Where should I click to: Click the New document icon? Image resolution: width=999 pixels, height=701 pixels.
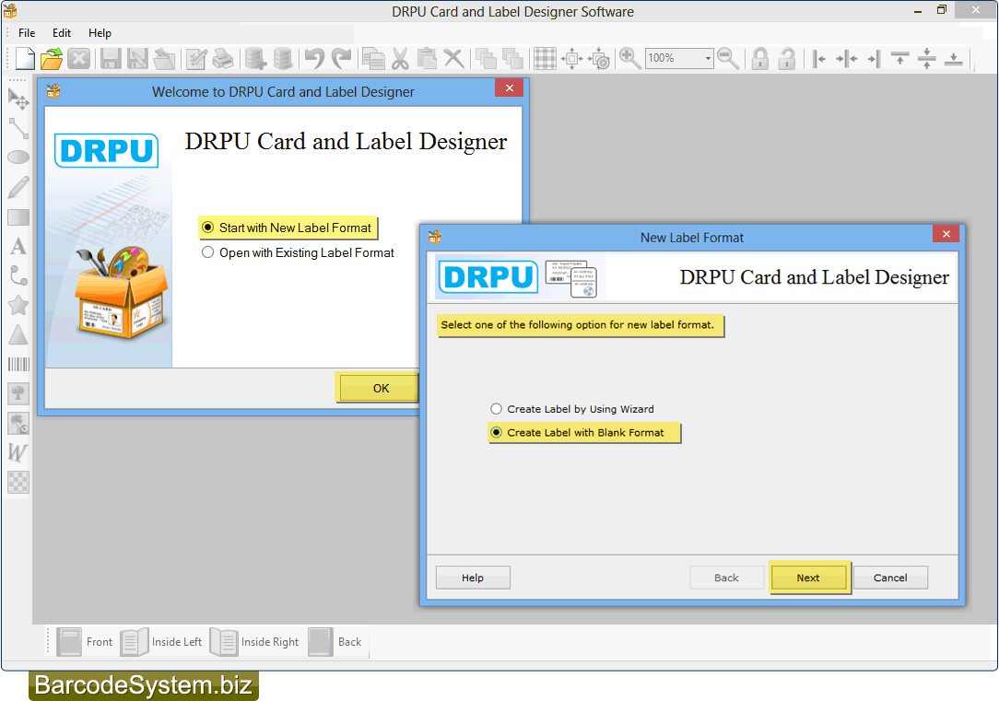point(25,59)
